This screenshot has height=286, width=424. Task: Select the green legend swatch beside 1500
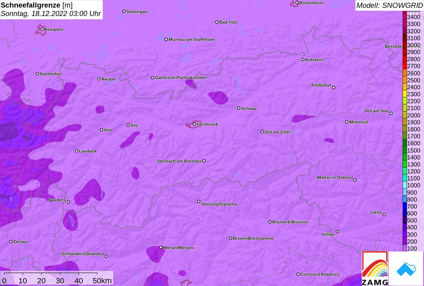pyautogui.click(x=405, y=150)
